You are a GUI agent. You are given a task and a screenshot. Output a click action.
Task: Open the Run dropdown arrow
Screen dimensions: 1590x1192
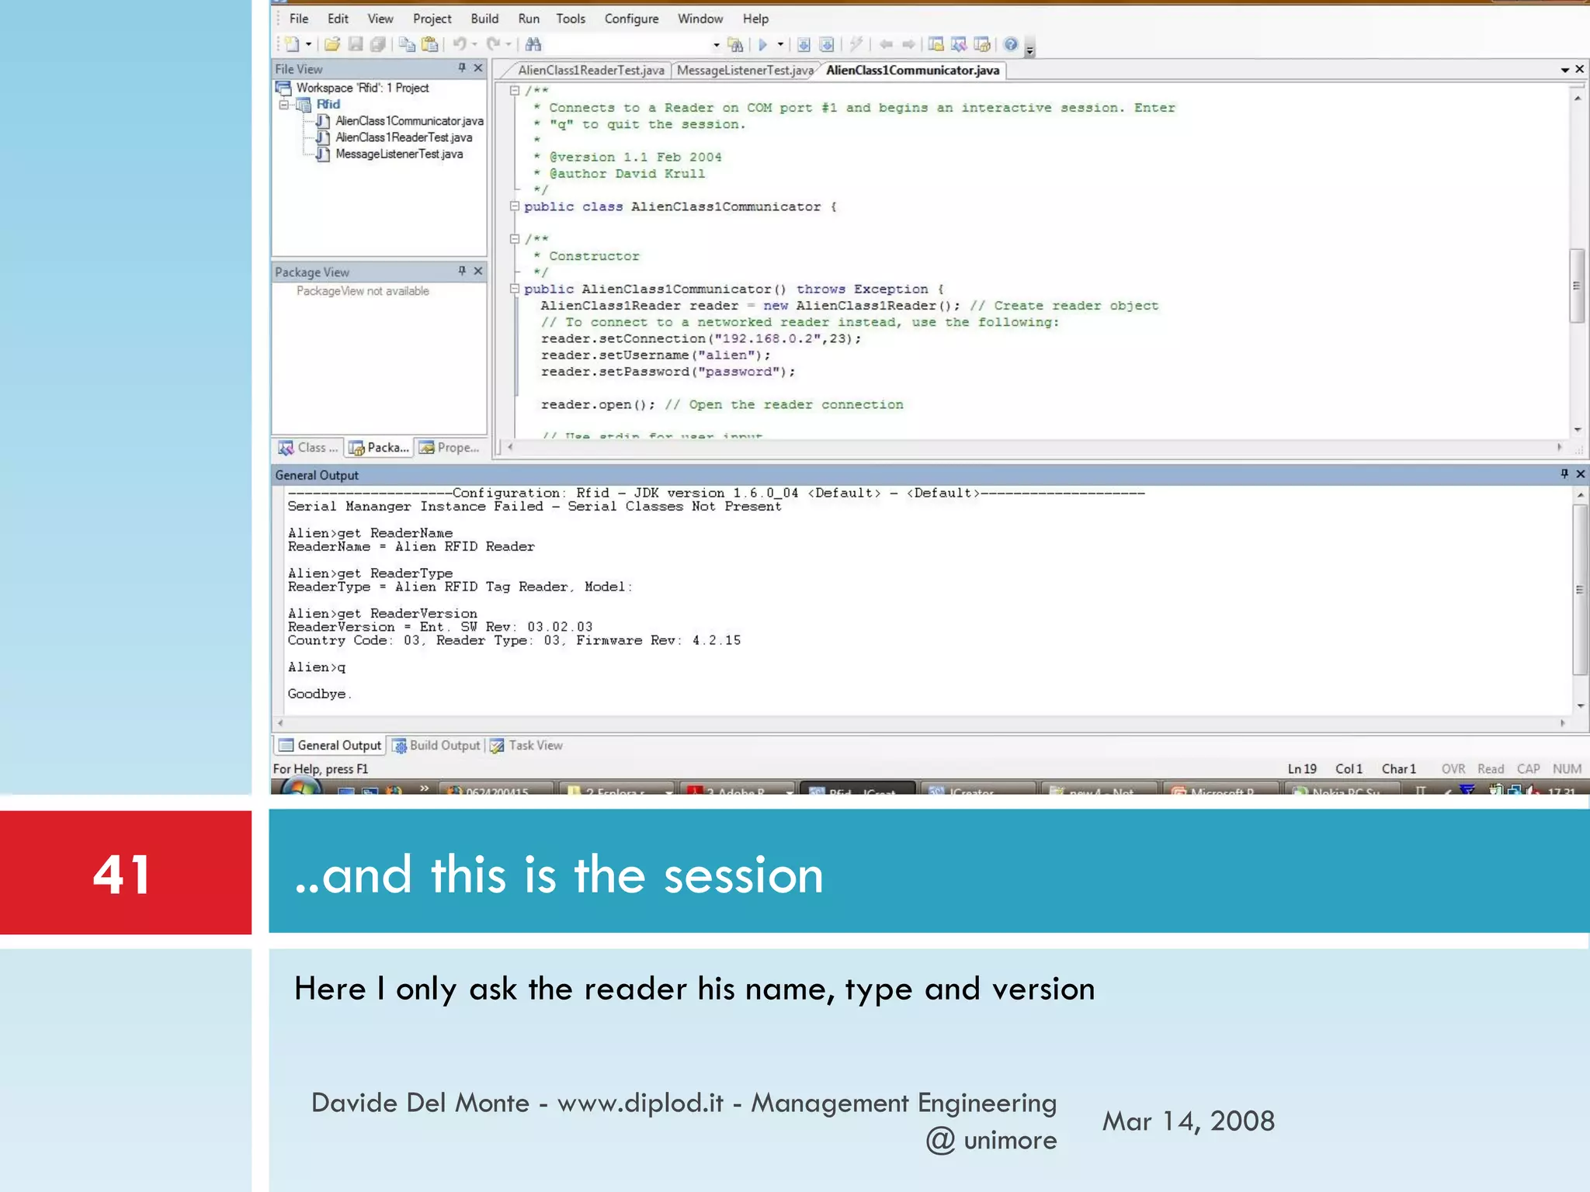pos(780,44)
